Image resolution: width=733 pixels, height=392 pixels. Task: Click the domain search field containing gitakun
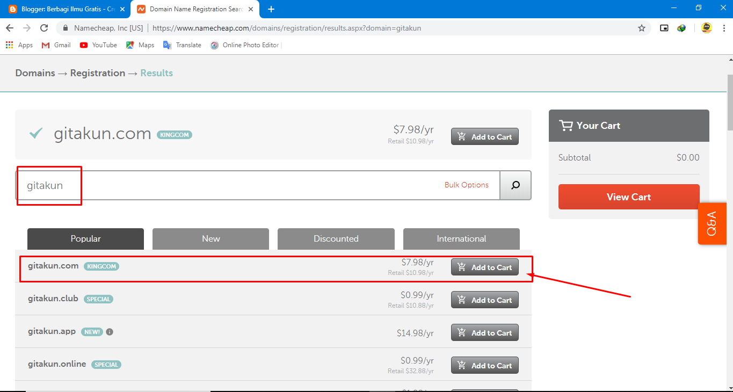pos(257,185)
